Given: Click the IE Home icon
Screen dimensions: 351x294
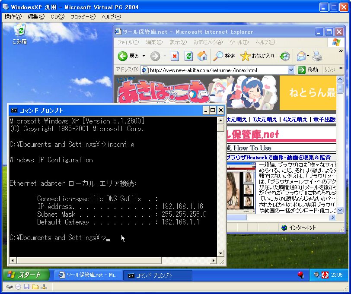Looking at the screenshot, I should click(202, 56).
